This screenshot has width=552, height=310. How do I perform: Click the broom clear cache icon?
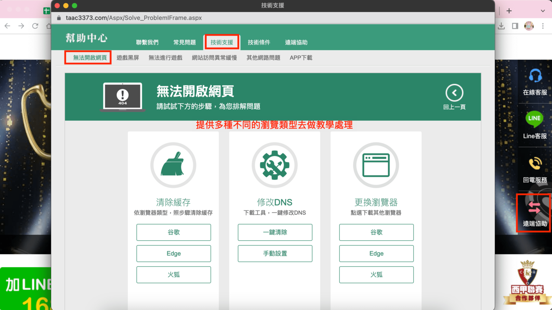pos(173,165)
